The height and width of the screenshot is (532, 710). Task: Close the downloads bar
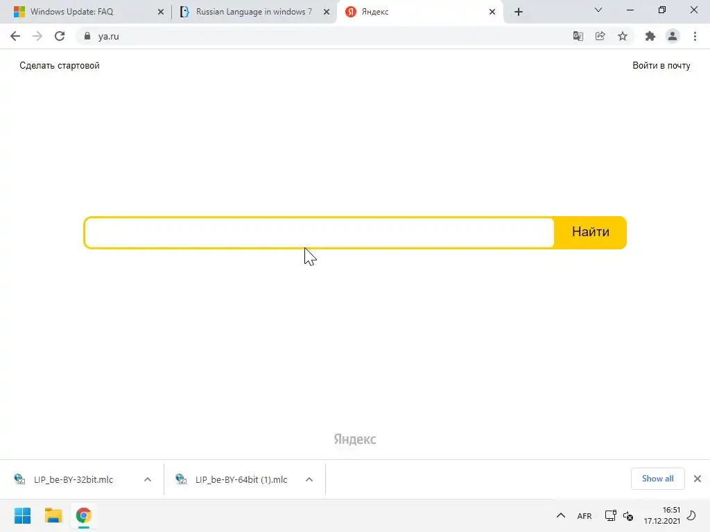[698, 479]
